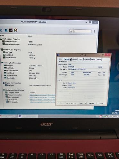Open the Tools dropdown arrow in CPU-Z
Viewport: 119px width, 159px height.
click(x=86, y=104)
